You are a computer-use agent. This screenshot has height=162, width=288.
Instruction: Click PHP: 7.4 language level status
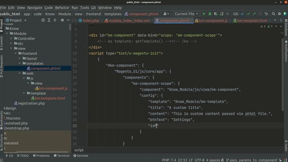169,160
